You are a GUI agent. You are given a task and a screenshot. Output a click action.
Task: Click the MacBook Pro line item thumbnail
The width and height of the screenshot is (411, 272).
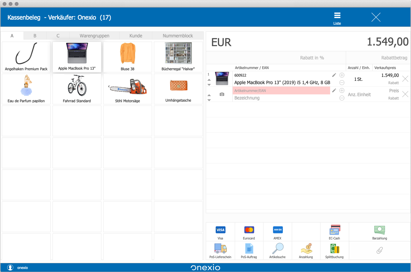click(222, 79)
